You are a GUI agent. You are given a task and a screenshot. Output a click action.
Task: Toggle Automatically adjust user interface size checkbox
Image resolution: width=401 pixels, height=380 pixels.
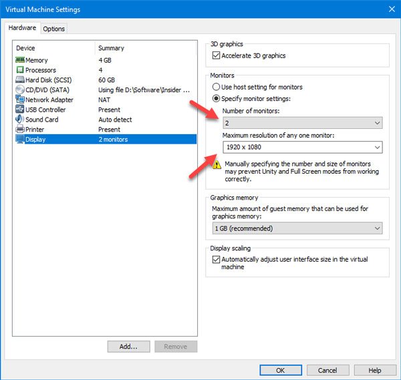coord(216,259)
